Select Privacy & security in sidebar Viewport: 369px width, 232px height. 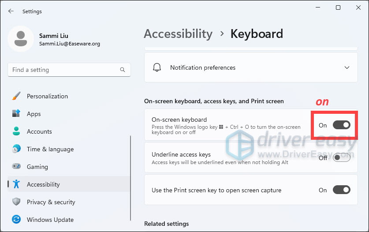click(51, 202)
